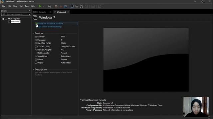
Task: Select the State value Powered off
Action: [x=108, y=103]
